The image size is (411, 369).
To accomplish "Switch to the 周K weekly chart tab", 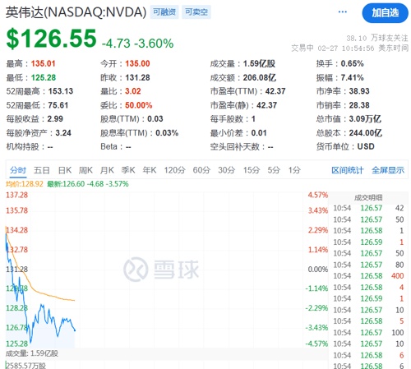I will 85,170.
